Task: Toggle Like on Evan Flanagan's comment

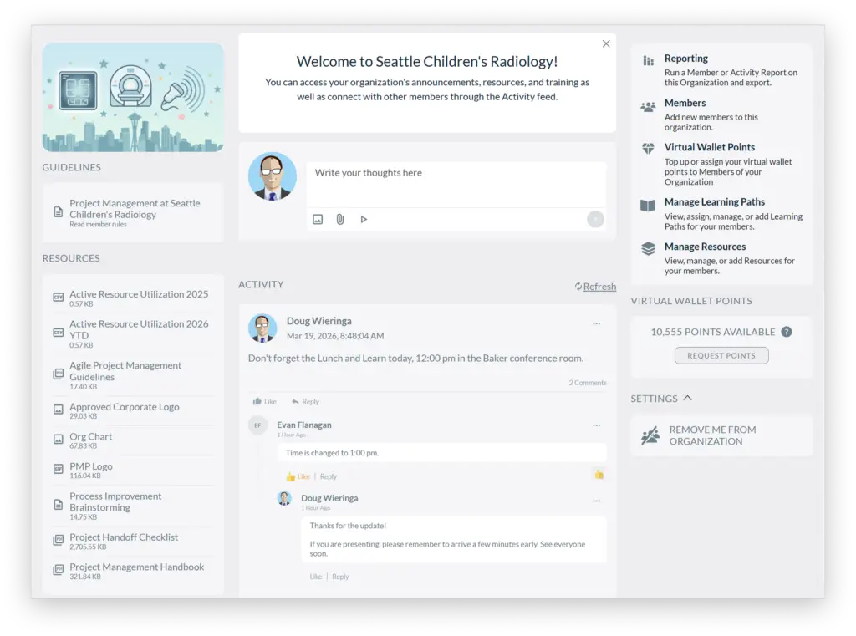Action: click(298, 476)
